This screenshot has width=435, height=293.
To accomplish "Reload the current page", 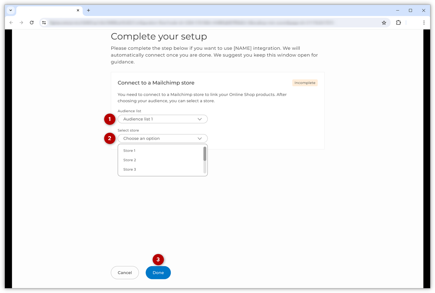I will pyautogui.click(x=32, y=22).
